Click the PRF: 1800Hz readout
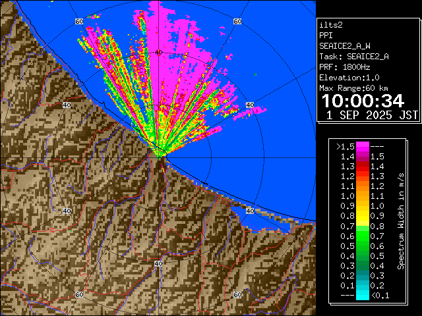Image resolution: width=422 pixels, height=316 pixels. [345, 67]
